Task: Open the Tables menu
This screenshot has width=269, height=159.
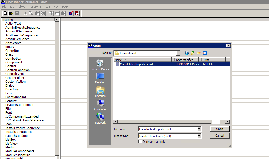Action: tap(21, 7)
